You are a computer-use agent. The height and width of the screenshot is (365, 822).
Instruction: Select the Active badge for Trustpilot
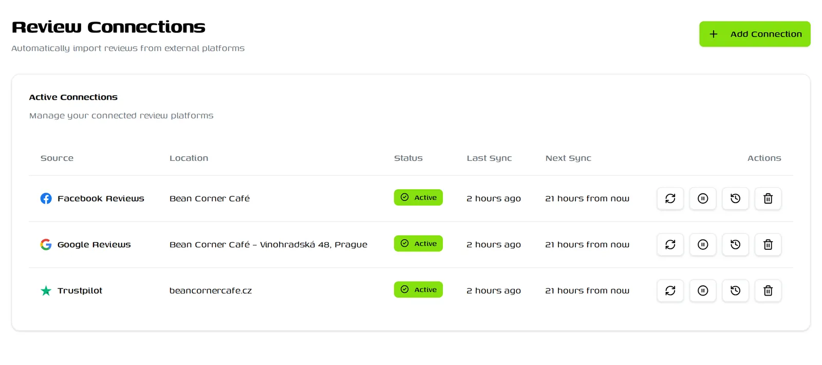(418, 289)
